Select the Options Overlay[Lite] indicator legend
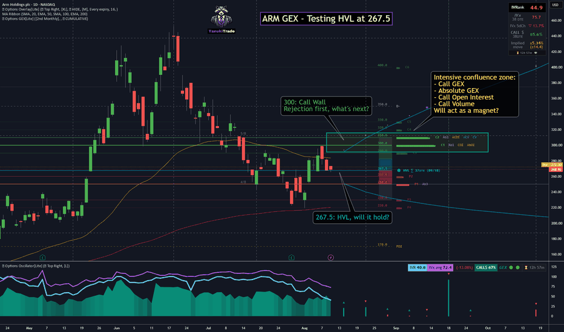The height and width of the screenshot is (332, 564). click(x=60, y=9)
